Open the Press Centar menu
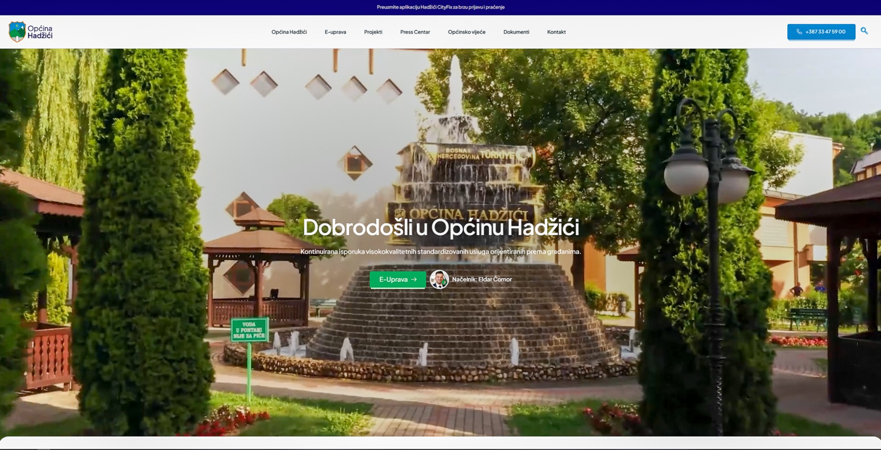881x450 pixels. point(415,32)
